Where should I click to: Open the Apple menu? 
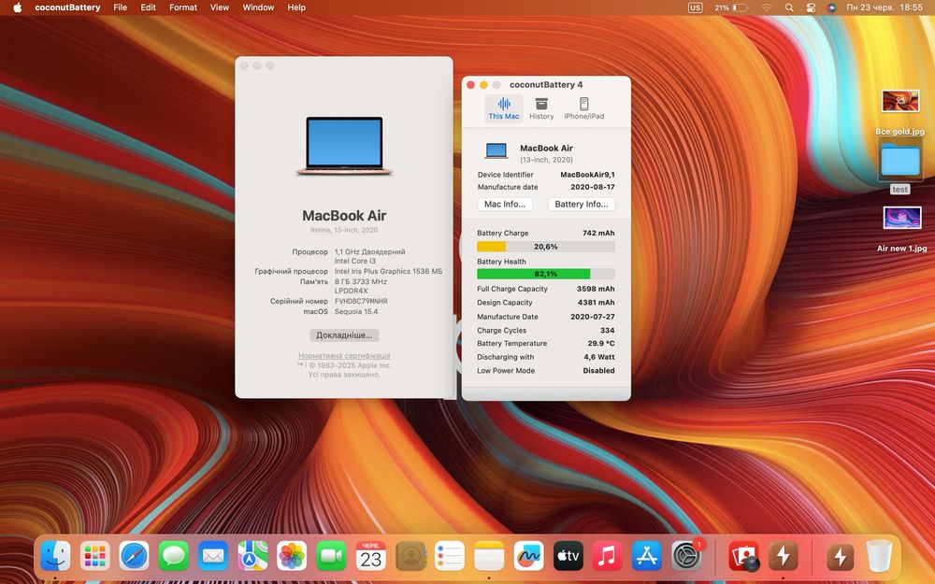(x=17, y=7)
